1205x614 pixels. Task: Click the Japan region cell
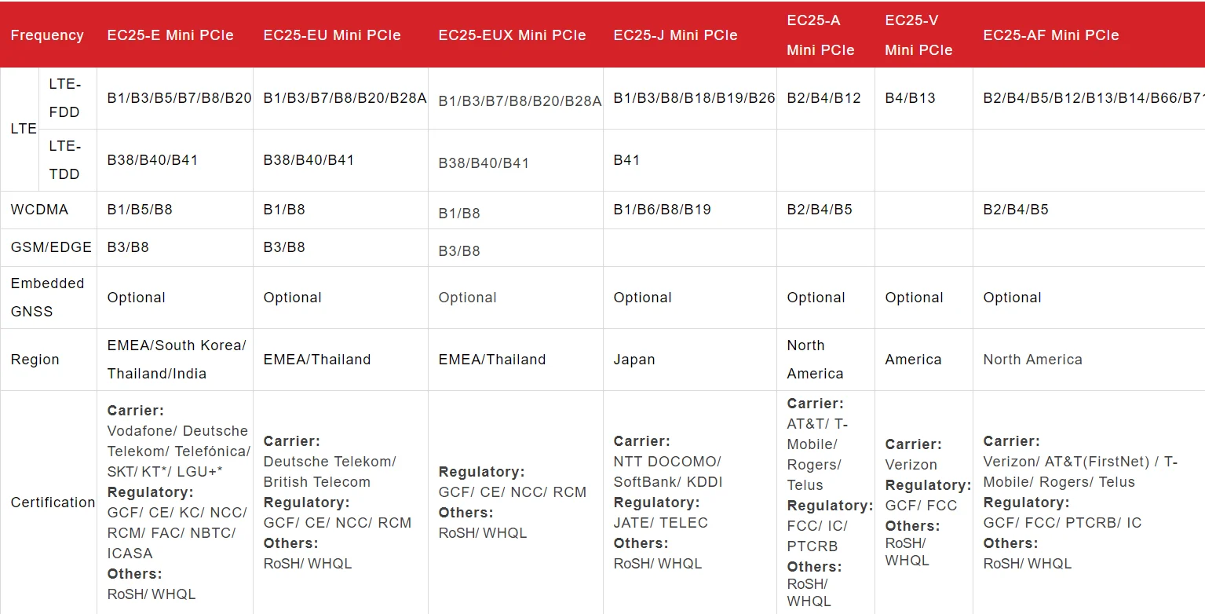coord(634,360)
